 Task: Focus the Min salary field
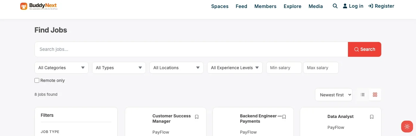pyautogui.click(x=284, y=68)
